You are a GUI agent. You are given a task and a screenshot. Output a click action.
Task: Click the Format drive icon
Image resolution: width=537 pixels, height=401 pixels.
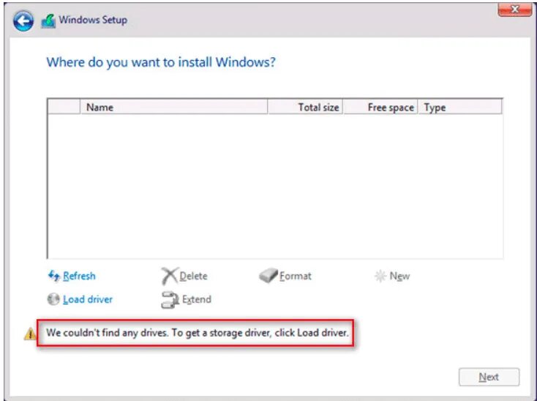coord(268,276)
